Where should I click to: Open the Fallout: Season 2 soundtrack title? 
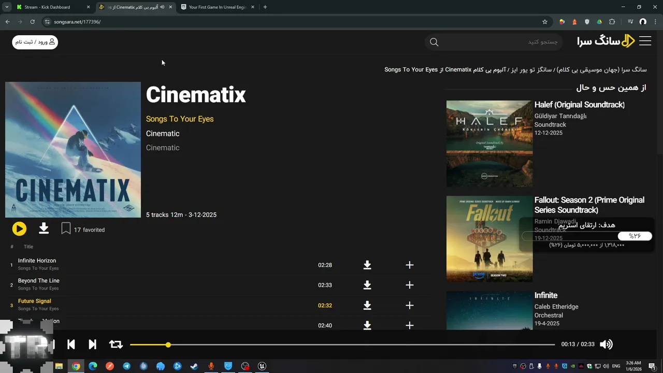click(589, 205)
